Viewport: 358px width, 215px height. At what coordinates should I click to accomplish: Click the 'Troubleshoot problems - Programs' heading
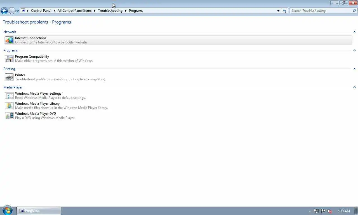point(37,22)
